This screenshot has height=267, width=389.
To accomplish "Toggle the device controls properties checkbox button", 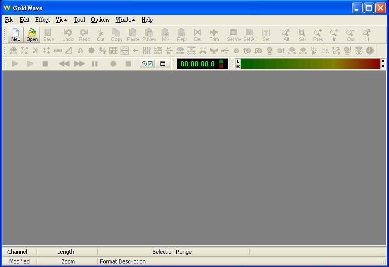I will point(147,64).
